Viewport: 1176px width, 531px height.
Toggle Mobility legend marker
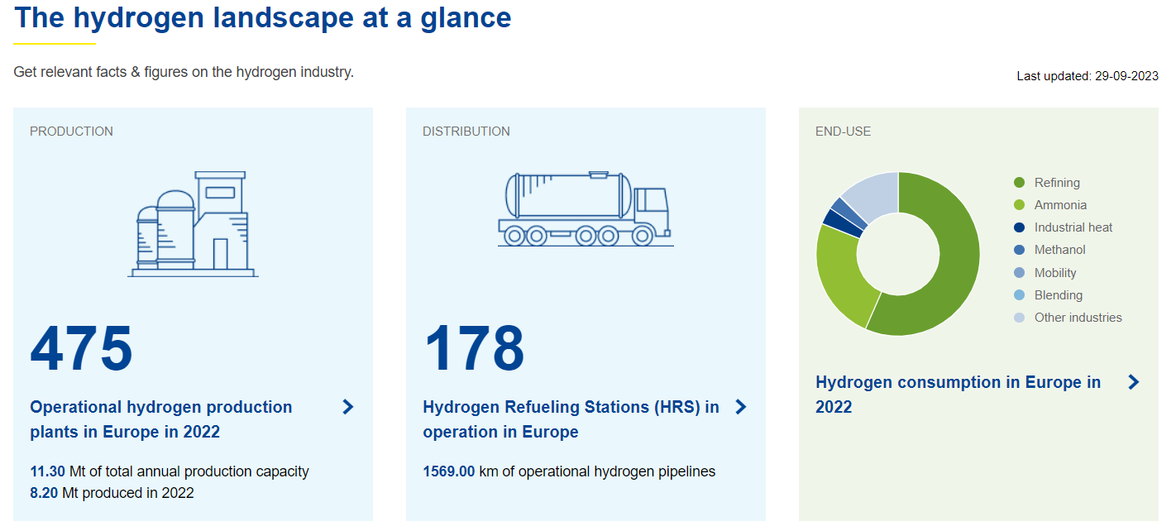pos(1019,273)
